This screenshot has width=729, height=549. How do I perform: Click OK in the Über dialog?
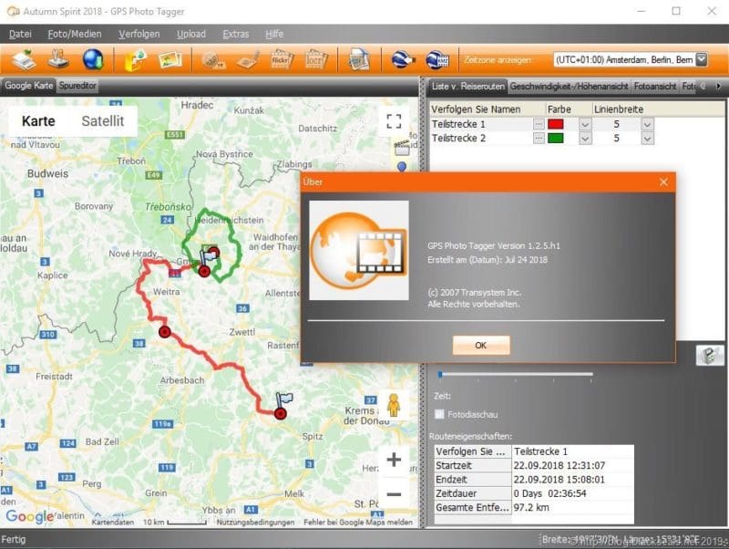[x=481, y=346]
